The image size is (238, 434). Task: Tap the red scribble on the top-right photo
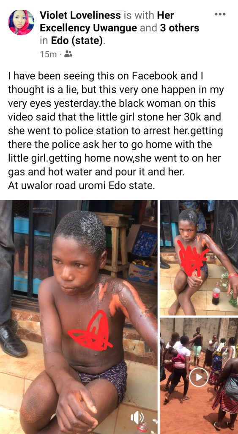pos(191,258)
